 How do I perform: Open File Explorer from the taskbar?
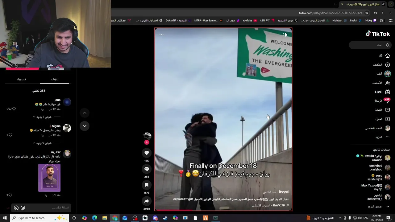pos(105,218)
